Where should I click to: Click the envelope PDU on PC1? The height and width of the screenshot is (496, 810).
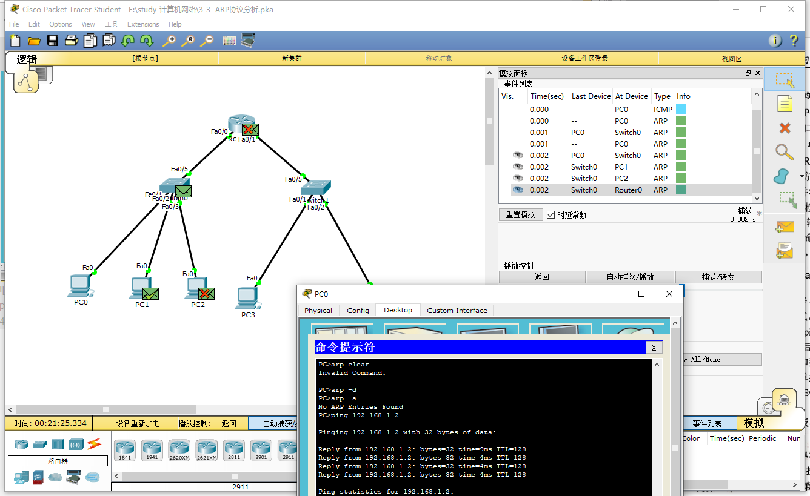[151, 294]
